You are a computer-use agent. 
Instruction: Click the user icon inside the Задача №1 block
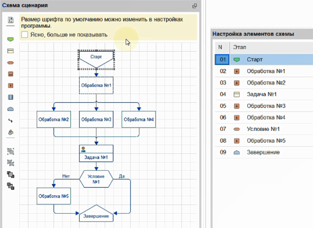[83, 149]
